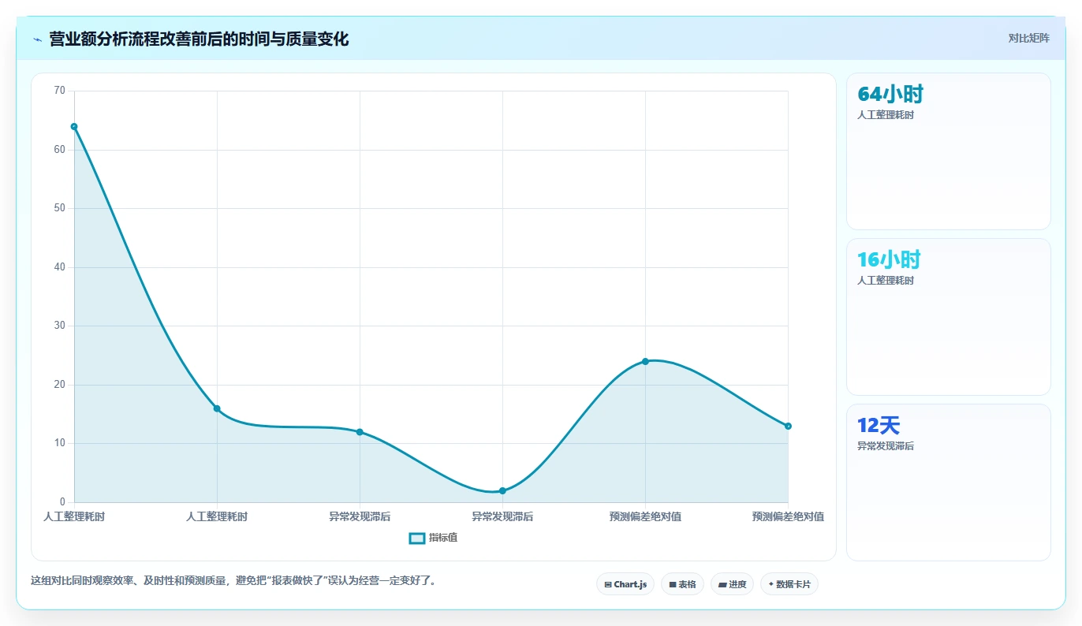Select the Chart.js tag chip
Viewport: 1082px width, 626px height.
(x=625, y=584)
